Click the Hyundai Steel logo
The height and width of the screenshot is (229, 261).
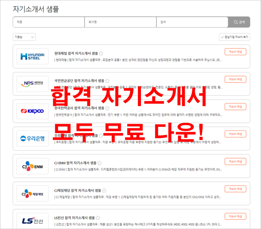[x=32, y=56]
